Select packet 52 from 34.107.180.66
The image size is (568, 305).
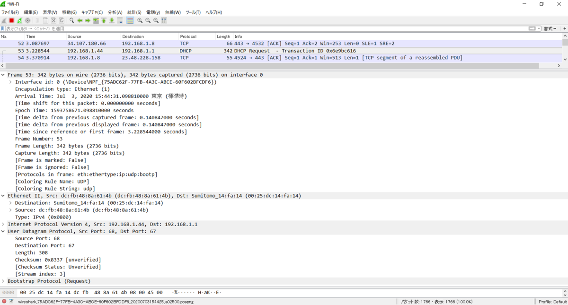[x=281, y=44]
